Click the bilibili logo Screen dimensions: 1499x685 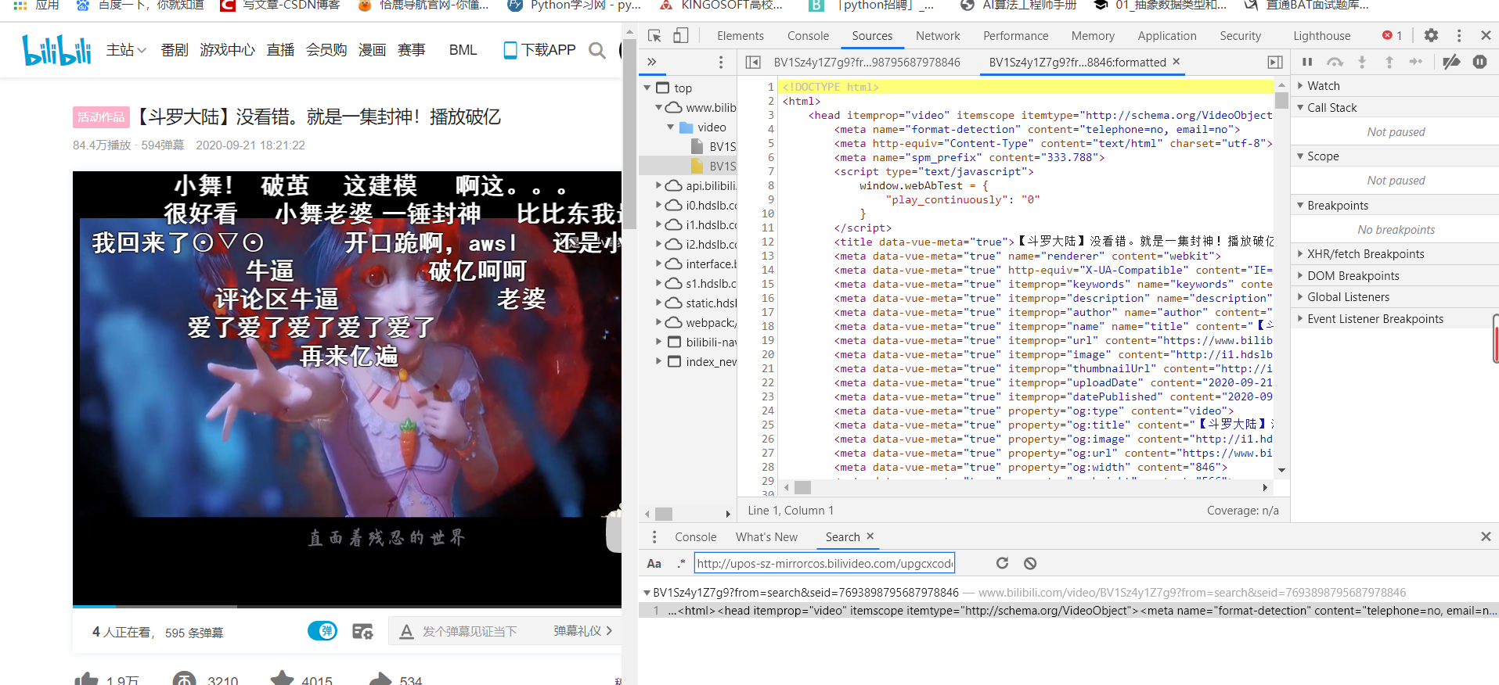point(56,50)
